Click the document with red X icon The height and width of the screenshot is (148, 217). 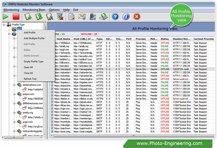72,17
